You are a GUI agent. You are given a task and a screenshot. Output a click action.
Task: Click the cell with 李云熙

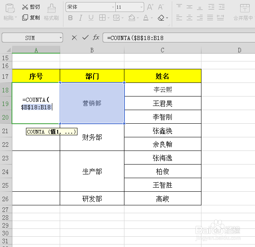[163, 89]
